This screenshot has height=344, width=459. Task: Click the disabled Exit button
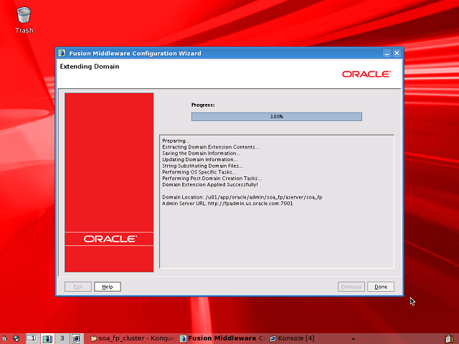[78, 287]
